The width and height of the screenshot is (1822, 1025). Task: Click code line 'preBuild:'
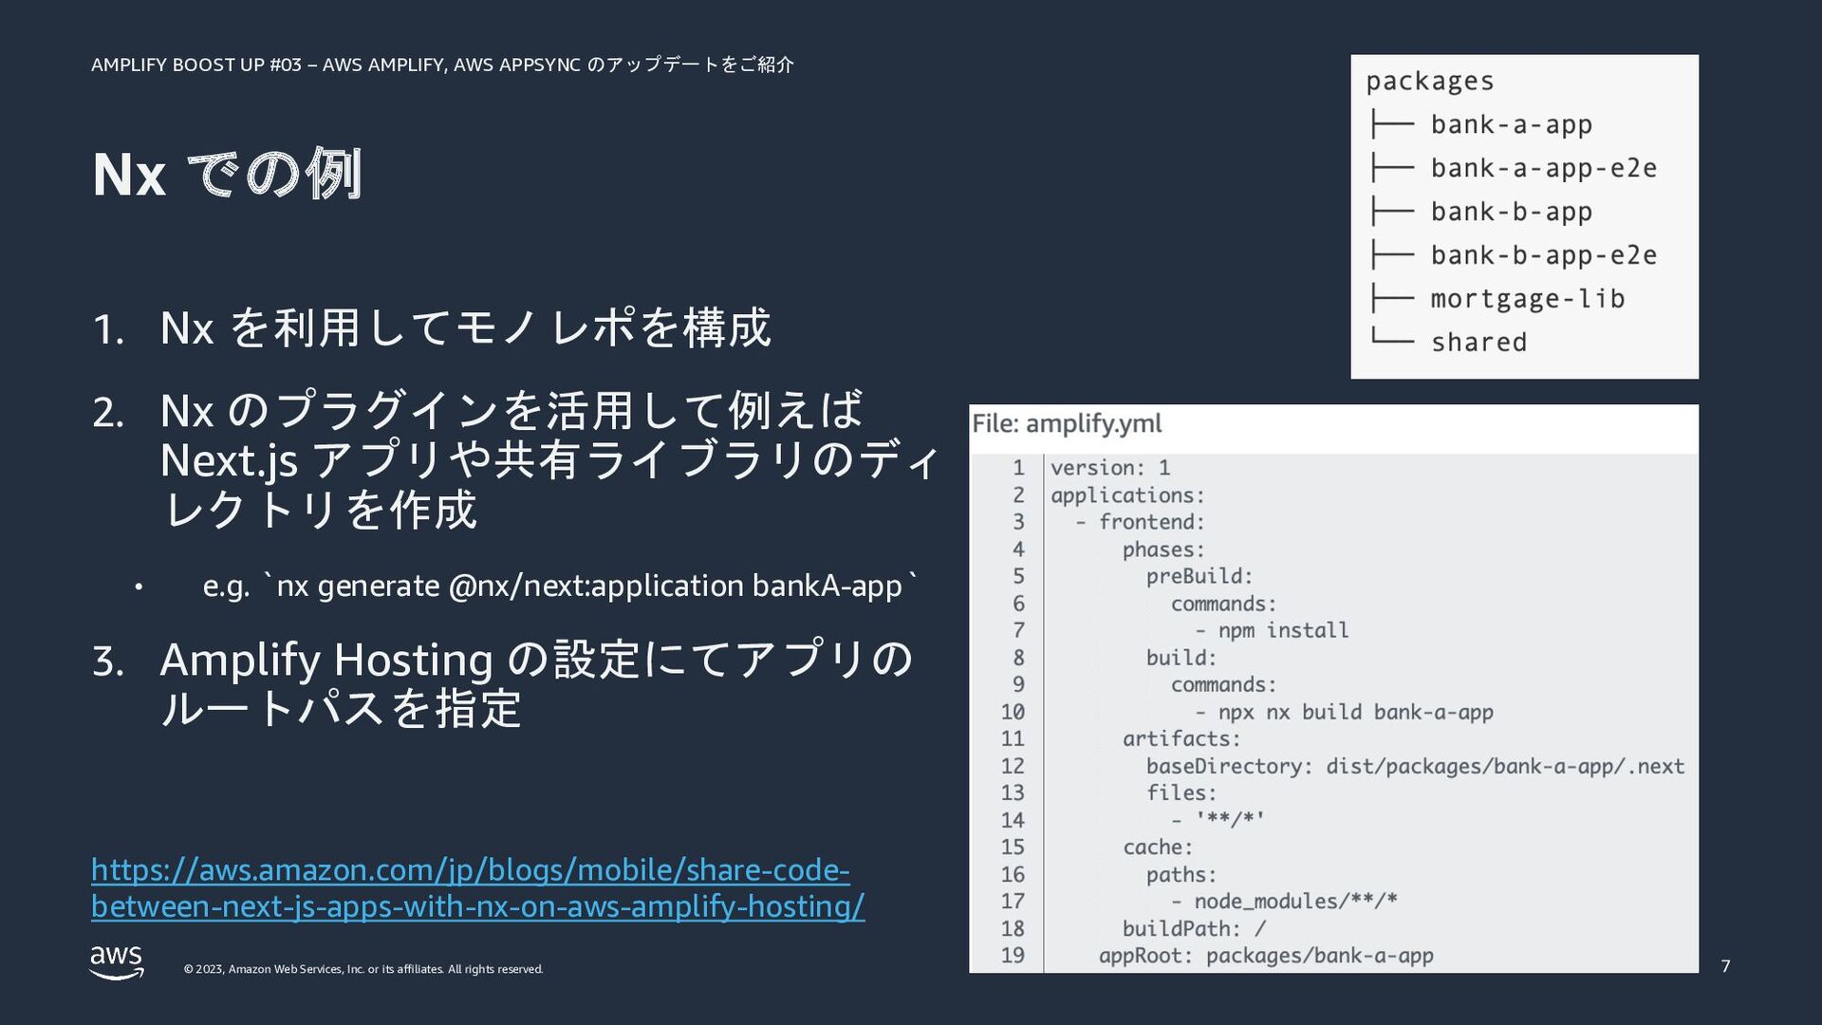coord(1199,576)
